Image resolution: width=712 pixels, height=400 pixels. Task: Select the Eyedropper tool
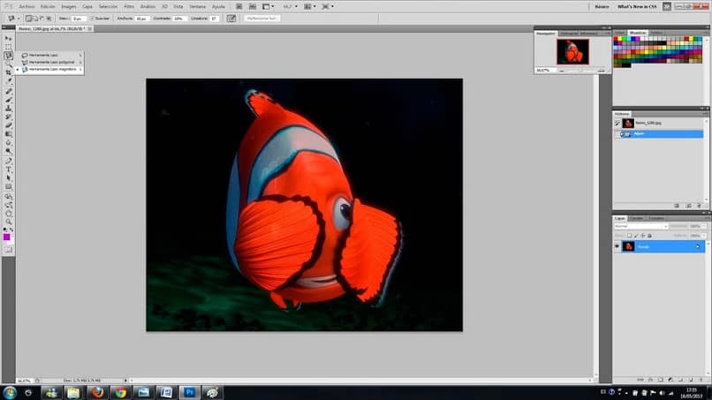9,81
